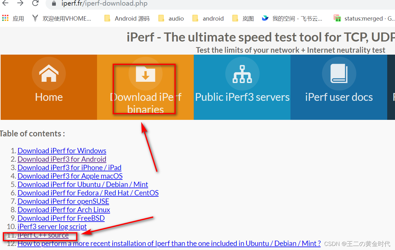This screenshot has height=250, width=395.
Task: Click the Home house icon
Action: pyautogui.click(x=49, y=74)
